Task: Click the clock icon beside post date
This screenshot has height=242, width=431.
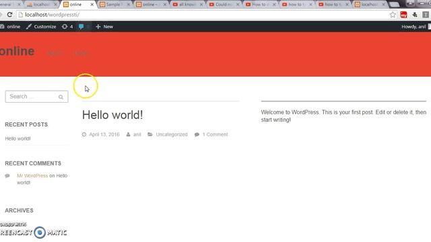Action: point(84,134)
